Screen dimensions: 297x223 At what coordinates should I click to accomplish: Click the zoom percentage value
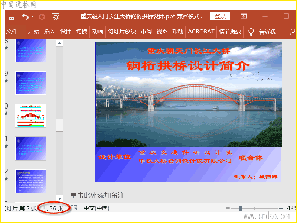pyautogui.click(x=291, y=208)
